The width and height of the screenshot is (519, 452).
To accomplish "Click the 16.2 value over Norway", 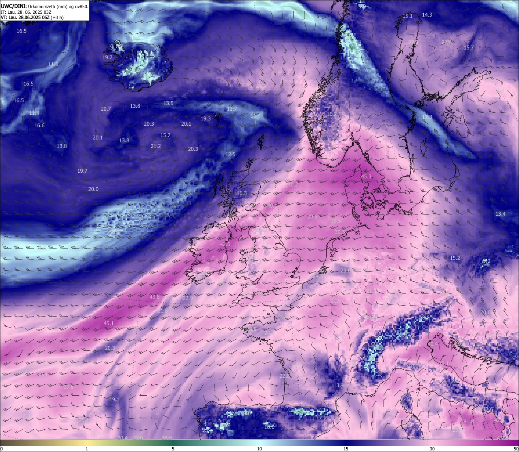I will (x=332, y=114).
